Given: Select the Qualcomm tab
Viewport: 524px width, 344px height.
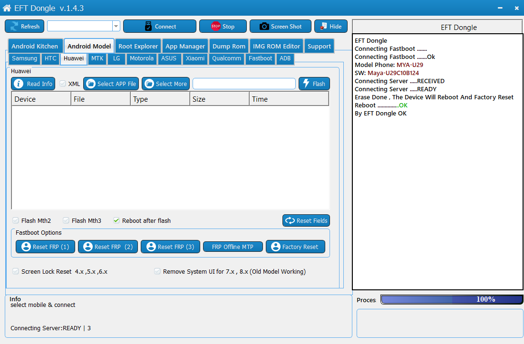Looking at the screenshot, I should click(226, 58).
